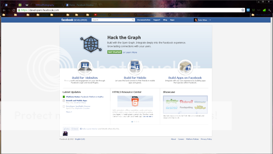Click into the Facebook Developers search field
The image size is (273, 154).
click(112, 20)
